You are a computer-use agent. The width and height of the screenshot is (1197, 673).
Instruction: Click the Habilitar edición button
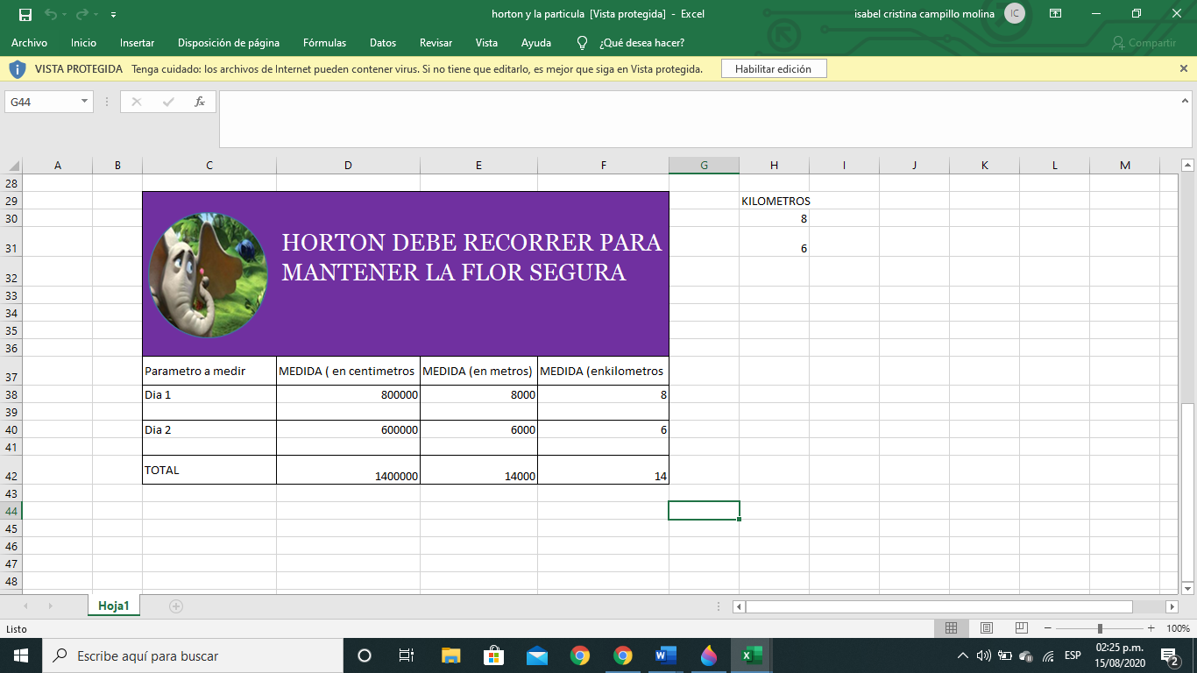tap(773, 69)
